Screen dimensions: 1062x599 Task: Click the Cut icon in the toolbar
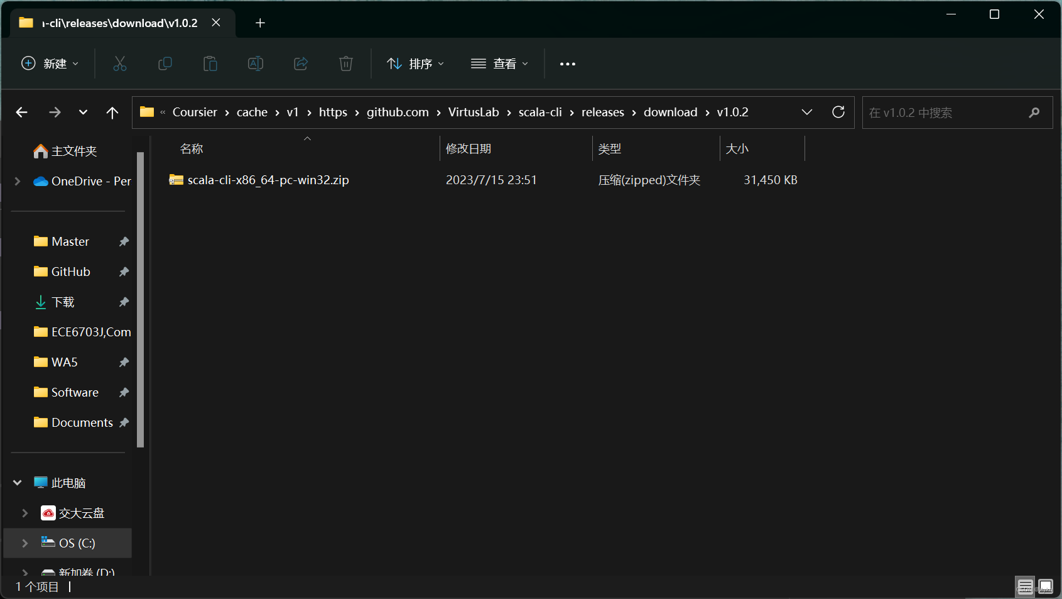click(120, 63)
